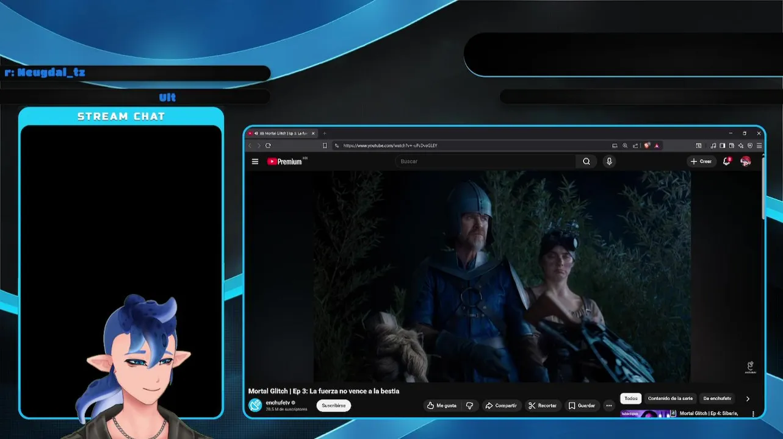Go forward with the browser forward arrow

[259, 146]
